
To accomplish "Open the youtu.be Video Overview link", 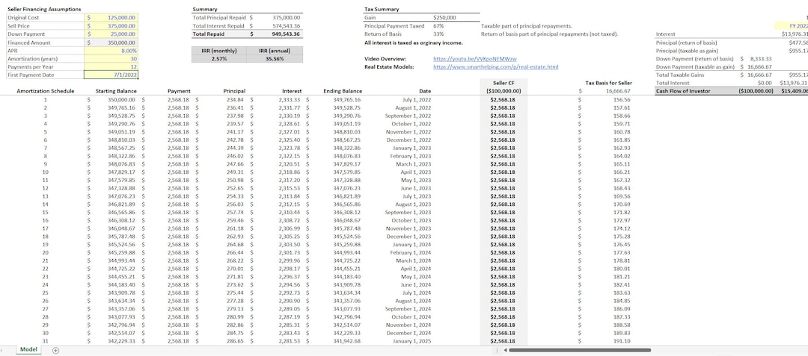I will pyautogui.click(x=474, y=59).
